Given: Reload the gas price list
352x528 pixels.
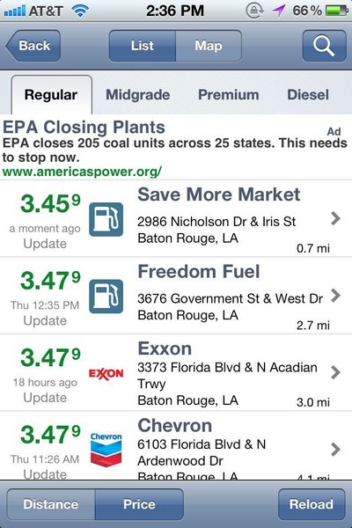Looking at the screenshot, I should 312,504.
